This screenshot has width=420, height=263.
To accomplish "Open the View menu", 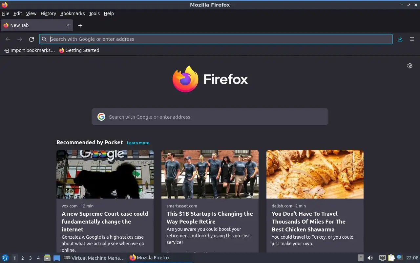I will pos(31,13).
